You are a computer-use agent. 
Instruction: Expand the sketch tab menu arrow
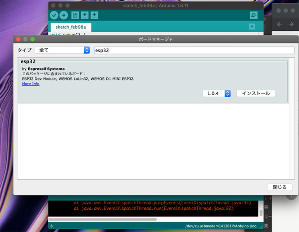coord(252,26)
